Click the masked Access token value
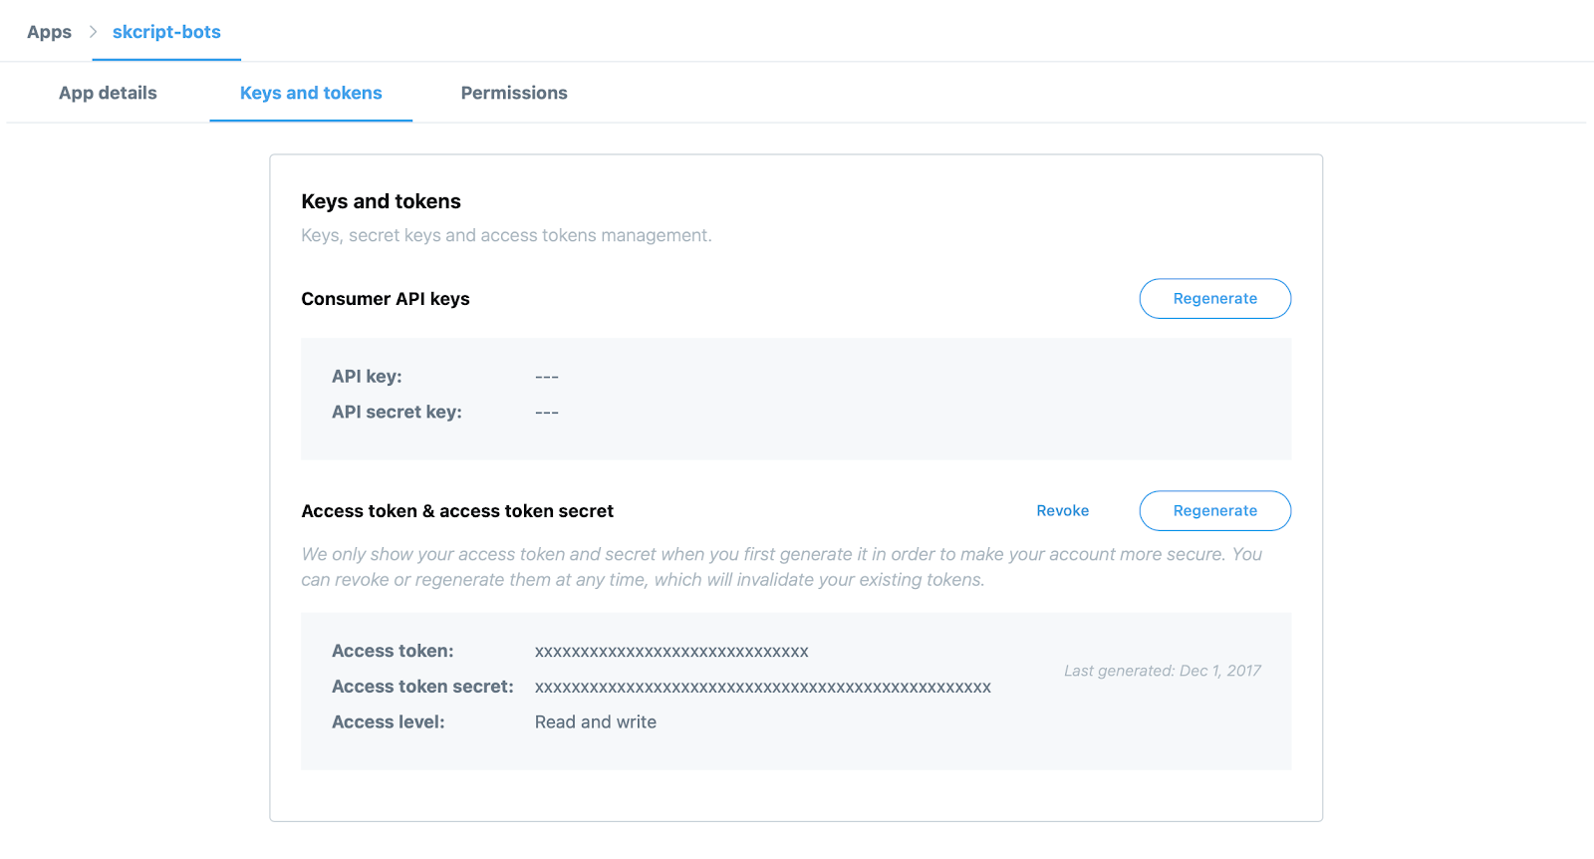 (671, 651)
